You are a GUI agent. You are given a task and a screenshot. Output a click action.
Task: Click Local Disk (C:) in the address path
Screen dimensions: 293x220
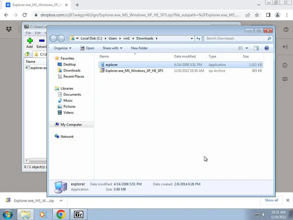[x=91, y=38]
